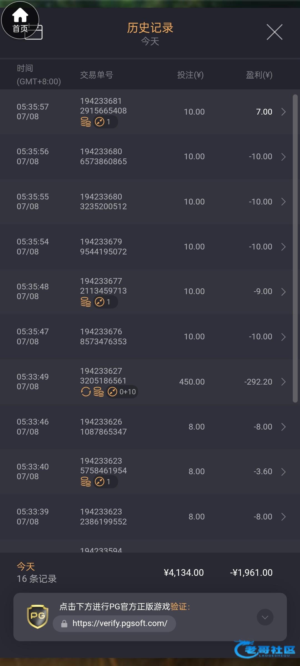Viewport: 300px width, 666px height.
Task: Click the 投注(¥) column header
Action: (x=190, y=75)
